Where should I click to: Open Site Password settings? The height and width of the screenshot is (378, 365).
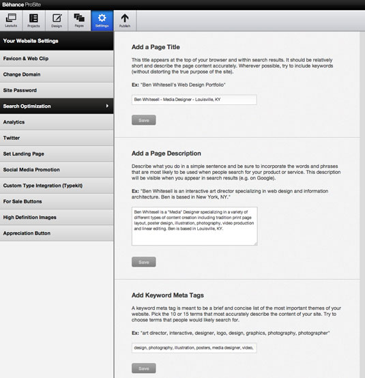[x=57, y=90]
